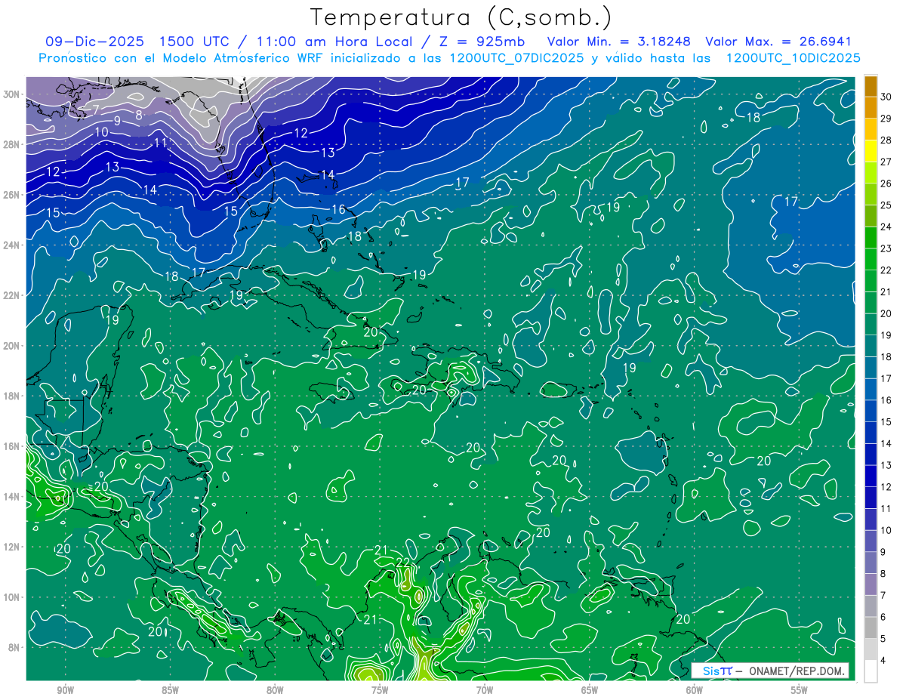Pick the teal swatch between 18 and 19
This screenshot has height=700, width=906.
point(871,347)
